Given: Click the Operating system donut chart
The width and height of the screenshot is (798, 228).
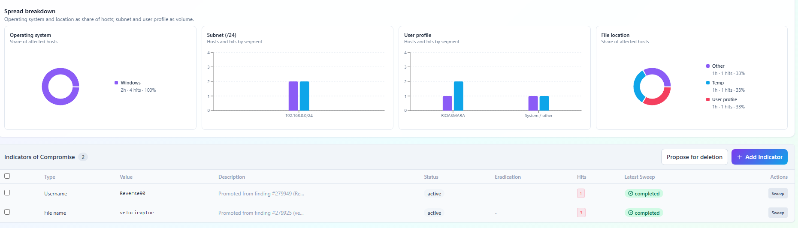Looking at the screenshot, I should (x=60, y=87).
